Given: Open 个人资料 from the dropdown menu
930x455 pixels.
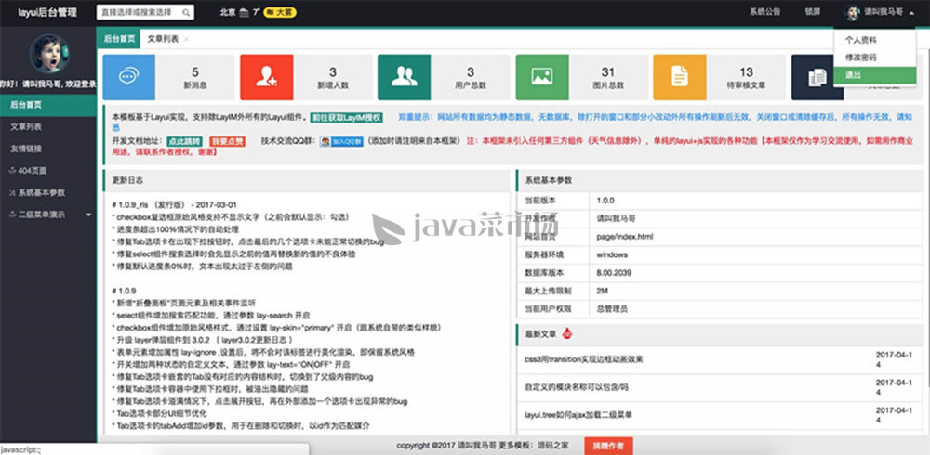Looking at the screenshot, I should [x=860, y=41].
